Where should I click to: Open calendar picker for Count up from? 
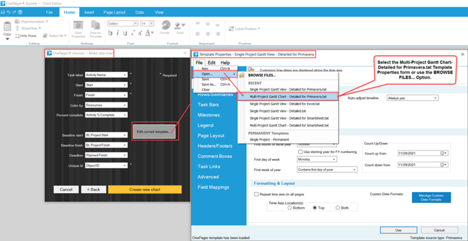tap(444, 153)
